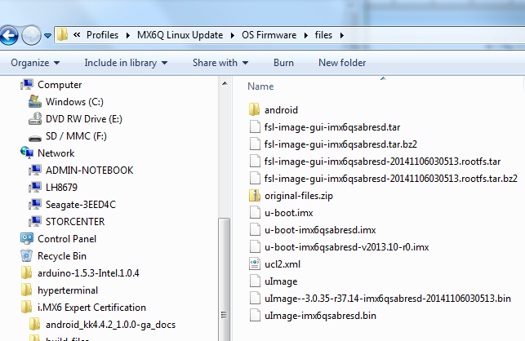Select the android folder icon
The height and width of the screenshot is (341, 525).
[255, 109]
